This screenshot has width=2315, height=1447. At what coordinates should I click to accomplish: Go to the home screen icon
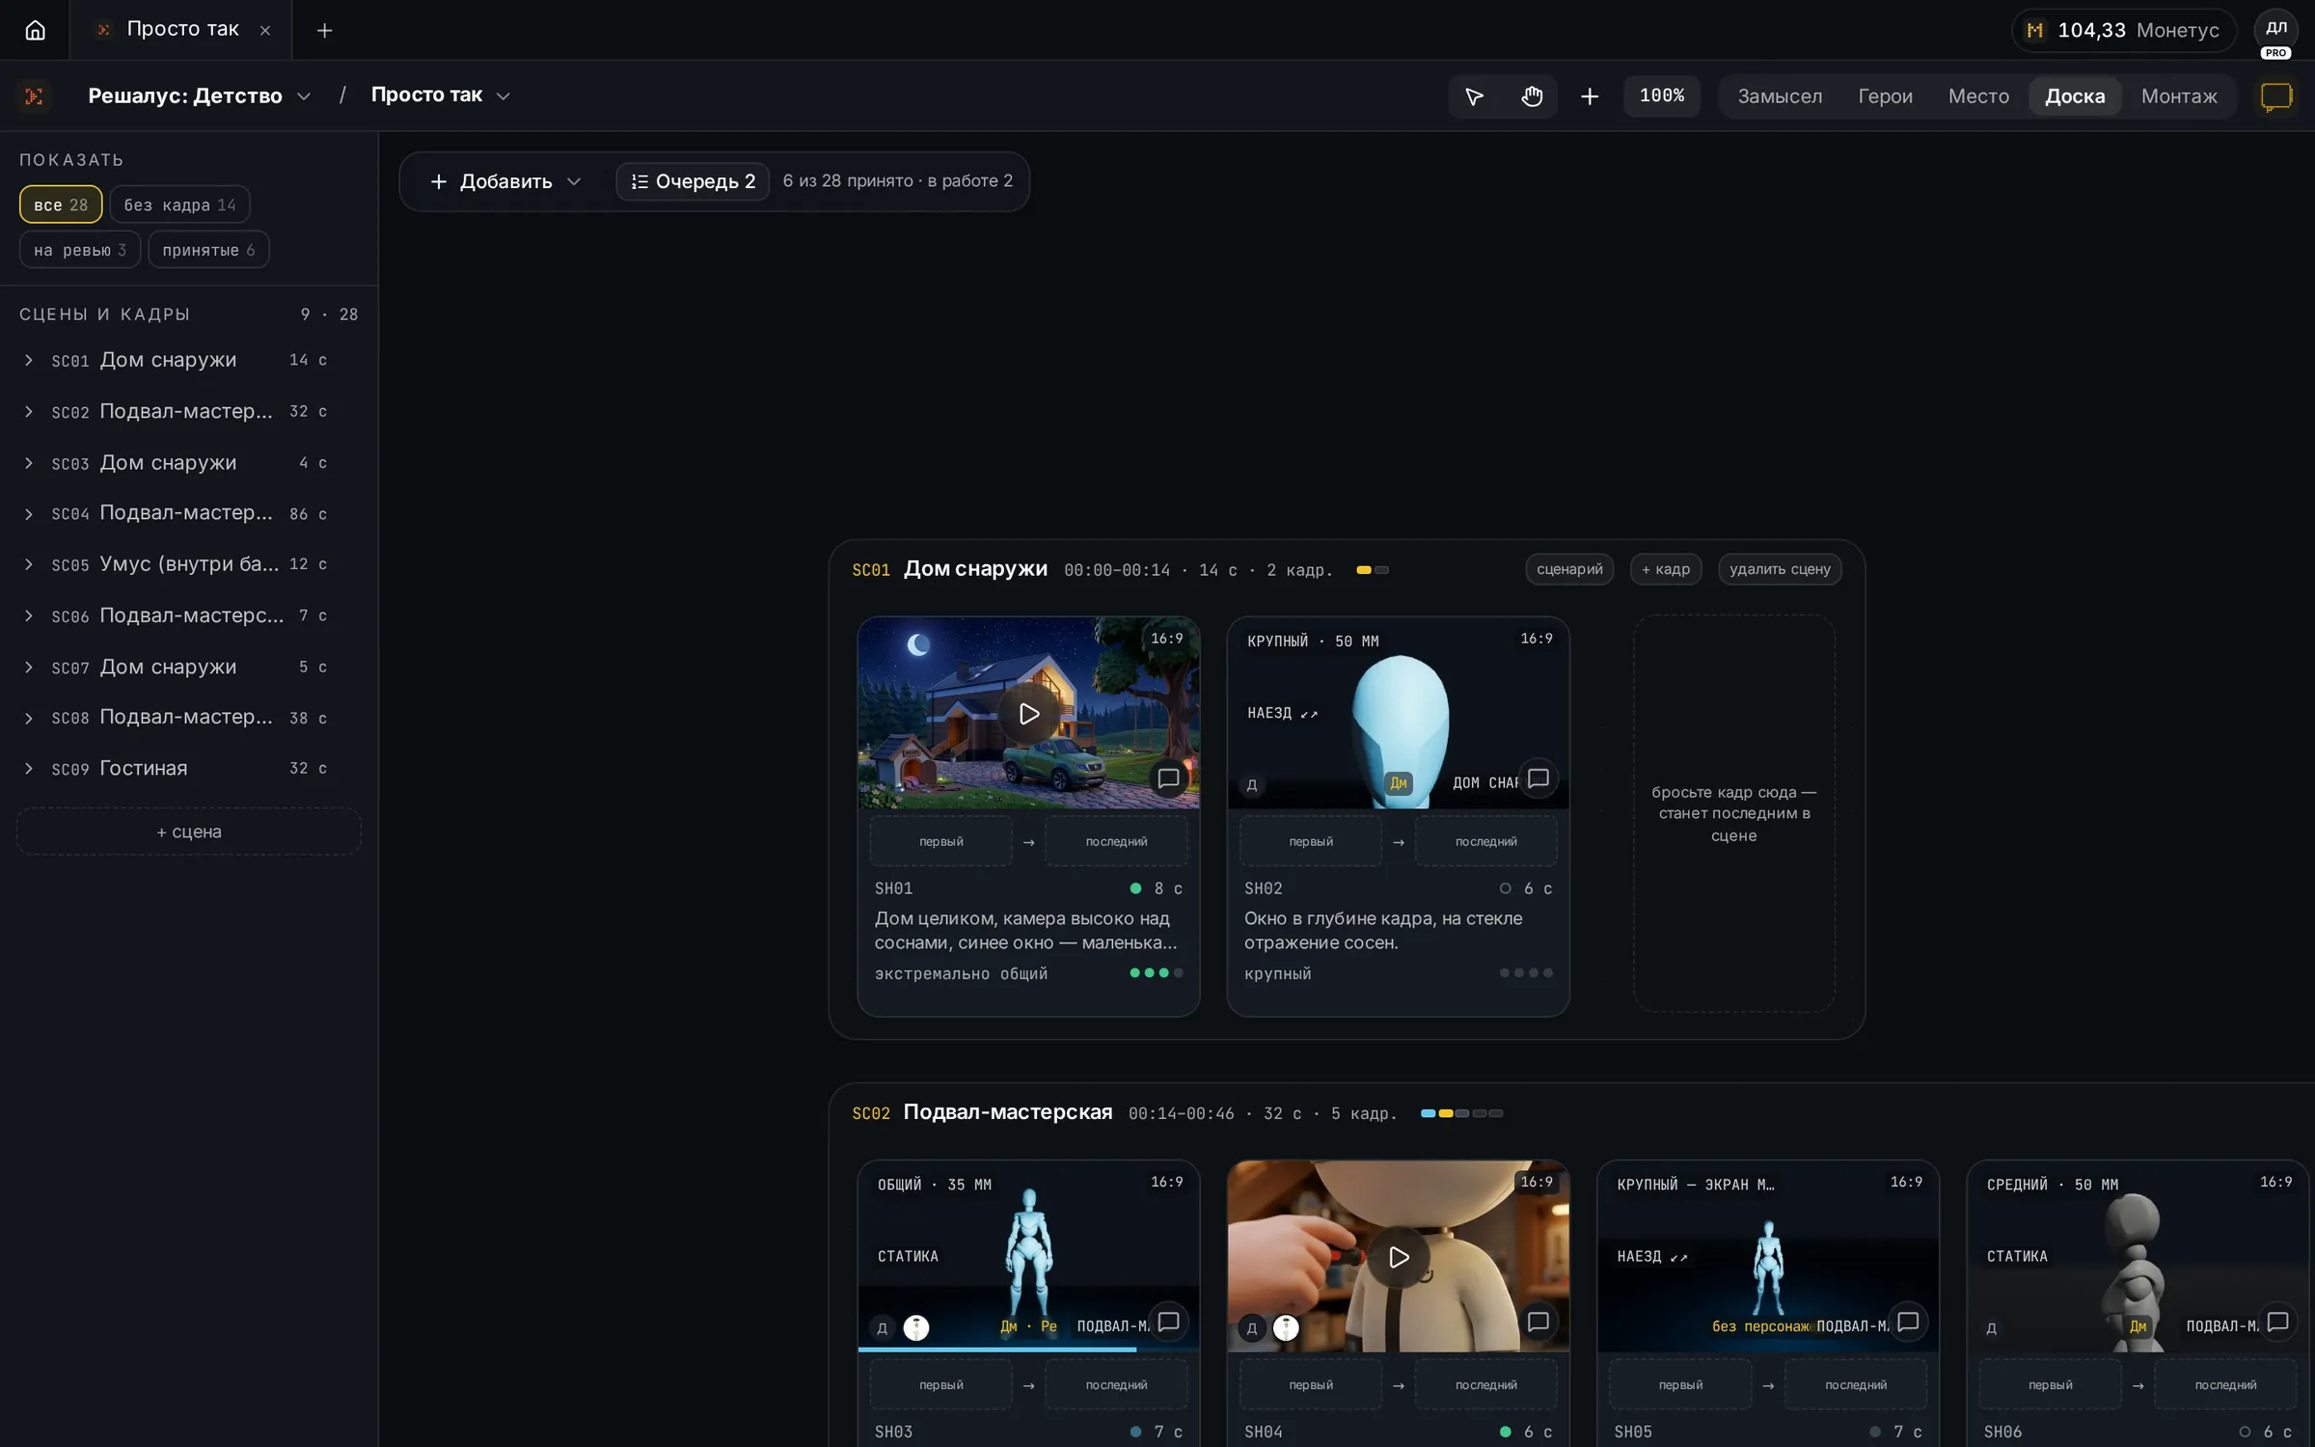(35, 30)
